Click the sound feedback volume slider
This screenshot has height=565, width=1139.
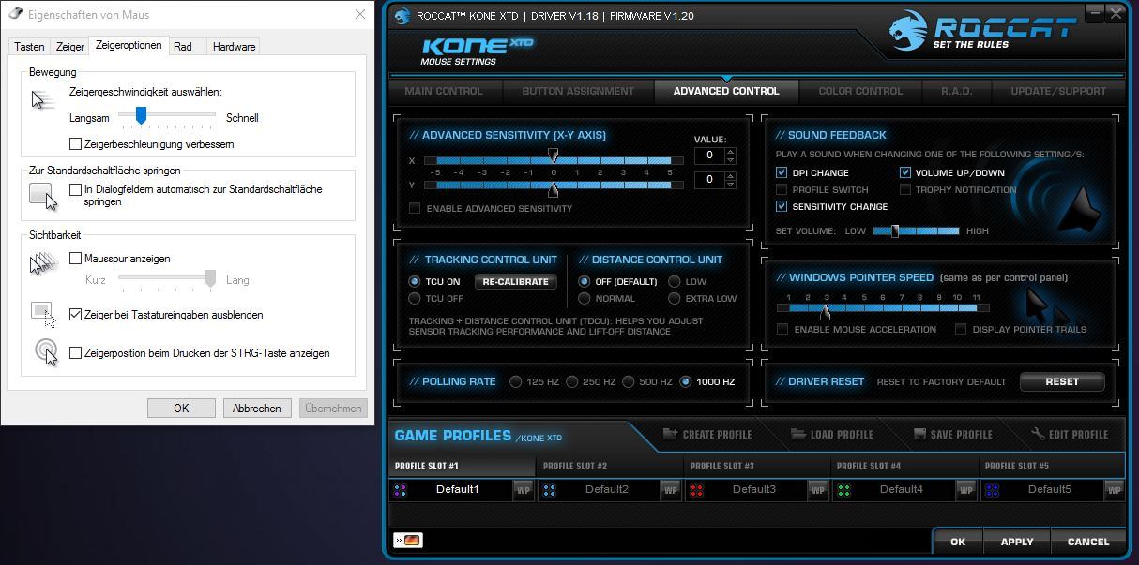(x=916, y=230)
